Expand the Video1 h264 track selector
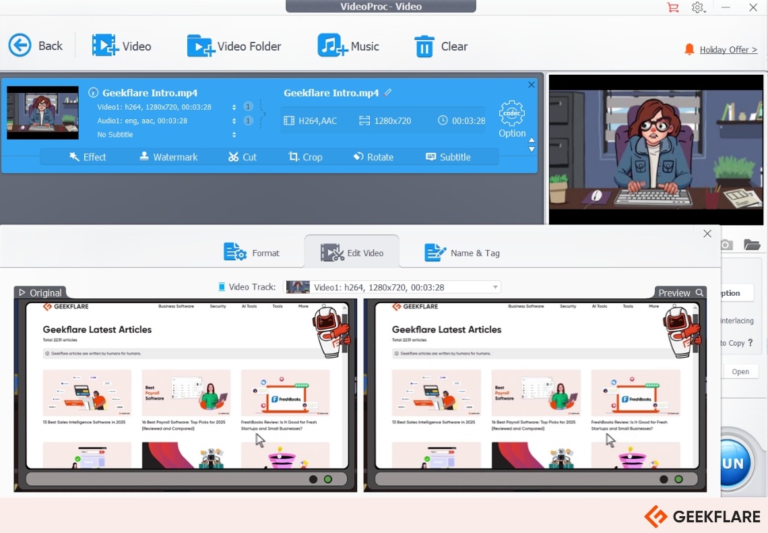Viewport: 768px width, 533px height. tap(234, 106)
